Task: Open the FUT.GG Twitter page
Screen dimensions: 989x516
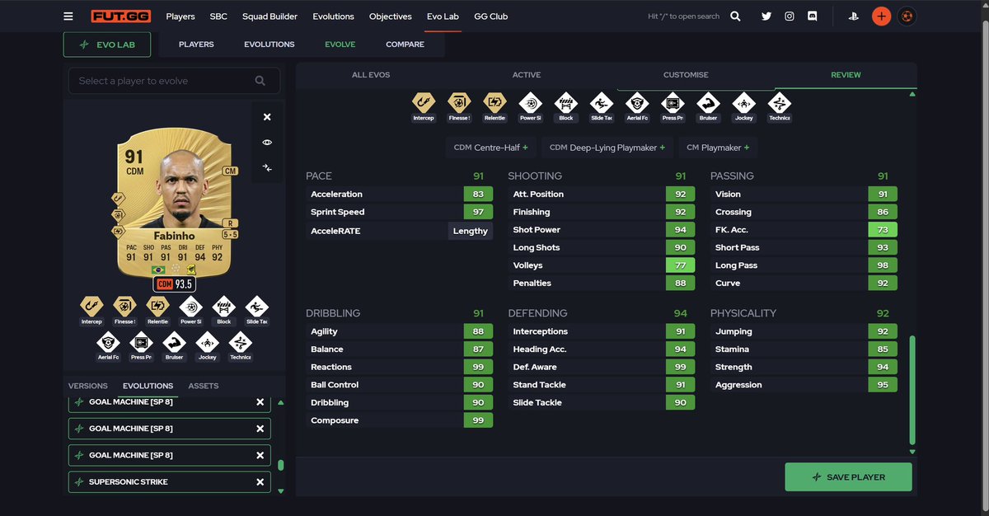Action: tap(766, 16)
